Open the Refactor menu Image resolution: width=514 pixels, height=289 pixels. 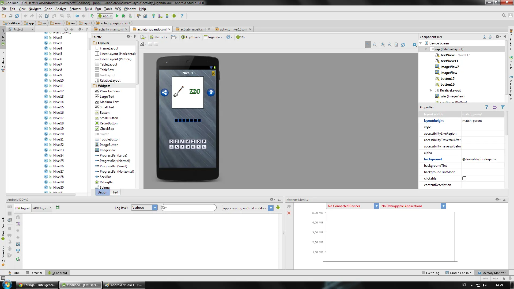pos(75,9)
